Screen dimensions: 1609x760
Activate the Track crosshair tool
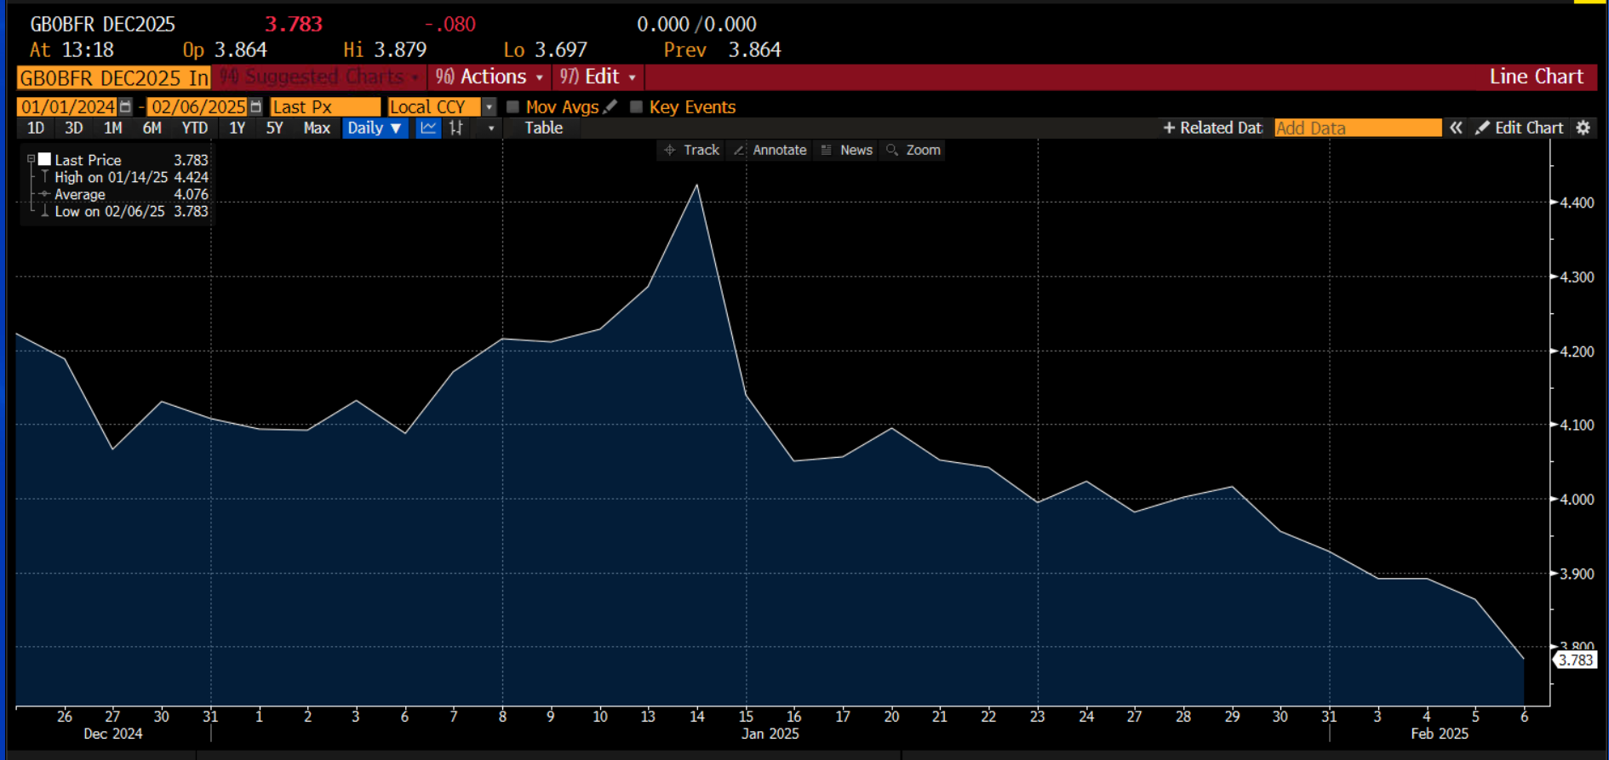691,150
